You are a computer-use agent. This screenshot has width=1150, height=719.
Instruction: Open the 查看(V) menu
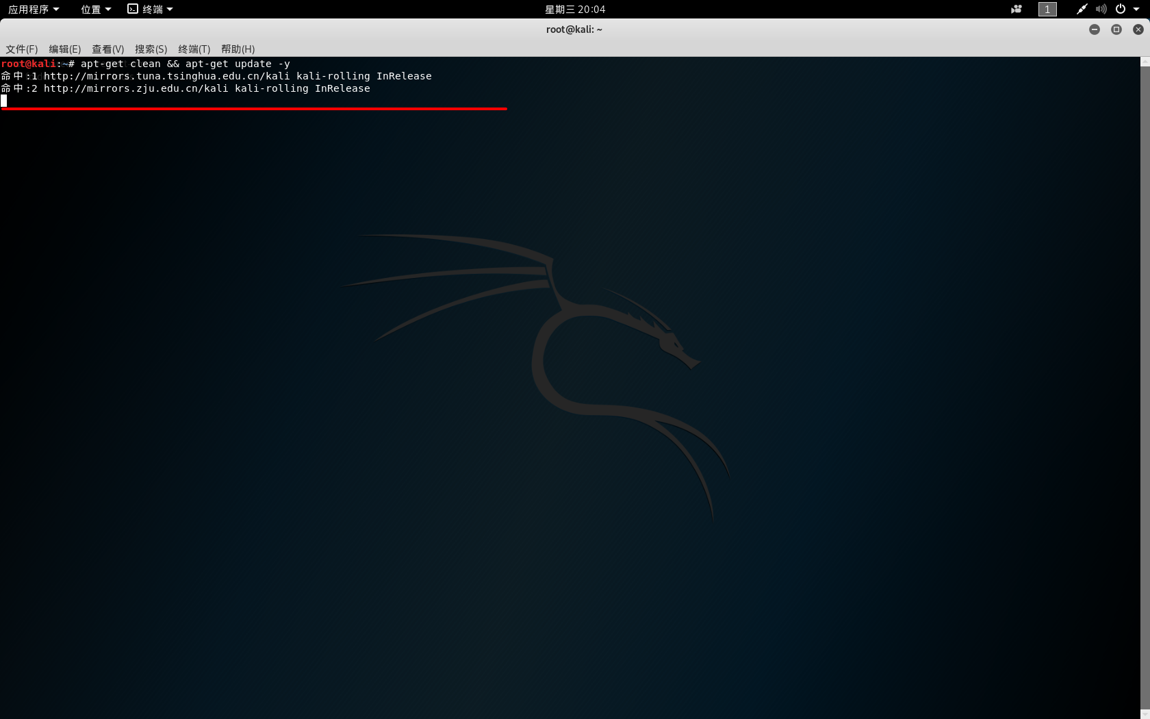[x=108, y=49]
